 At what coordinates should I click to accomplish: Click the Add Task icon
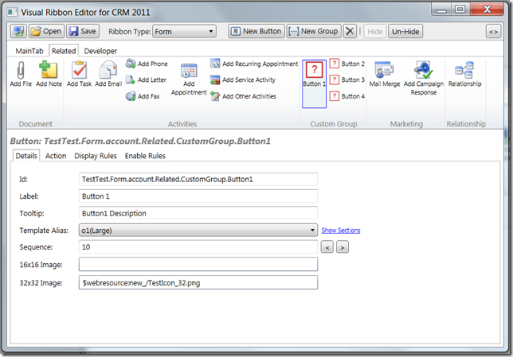pos(79,69)
